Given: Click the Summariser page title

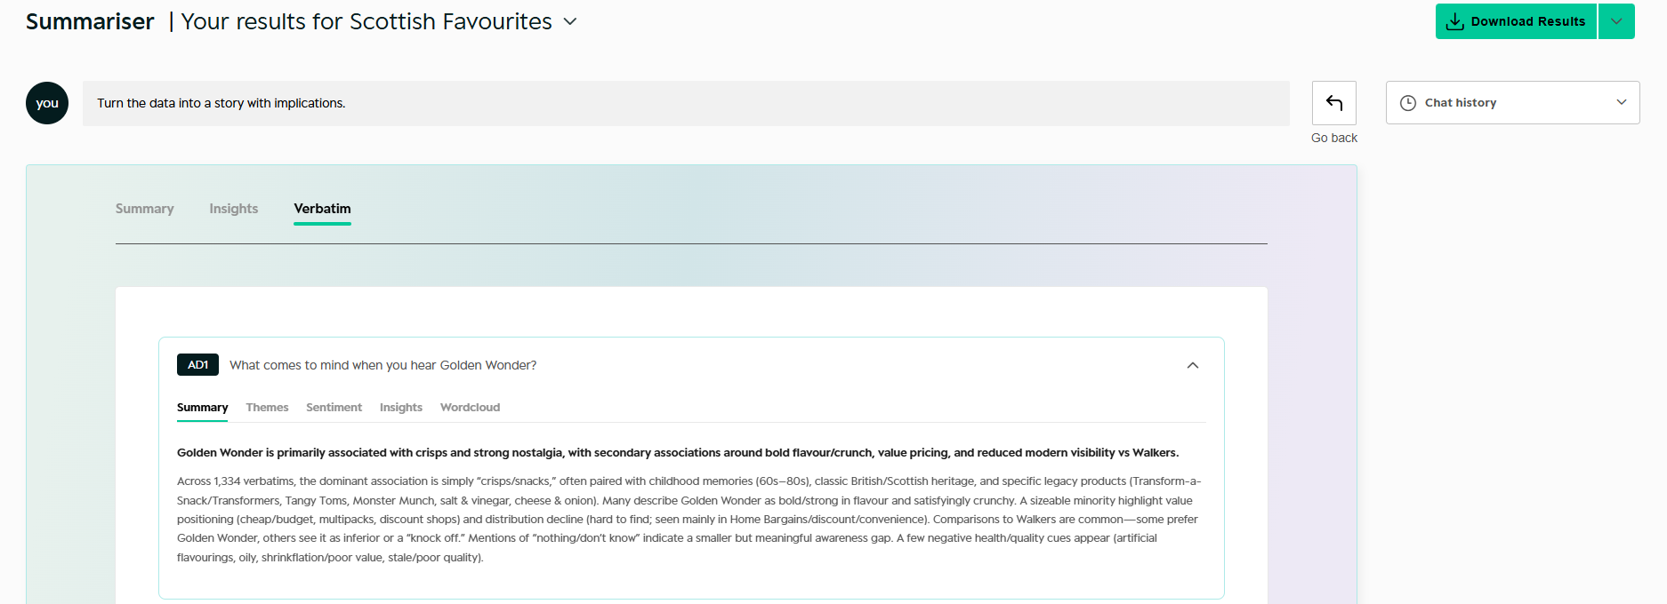Looking at the screenshot, I should [90, 21].
